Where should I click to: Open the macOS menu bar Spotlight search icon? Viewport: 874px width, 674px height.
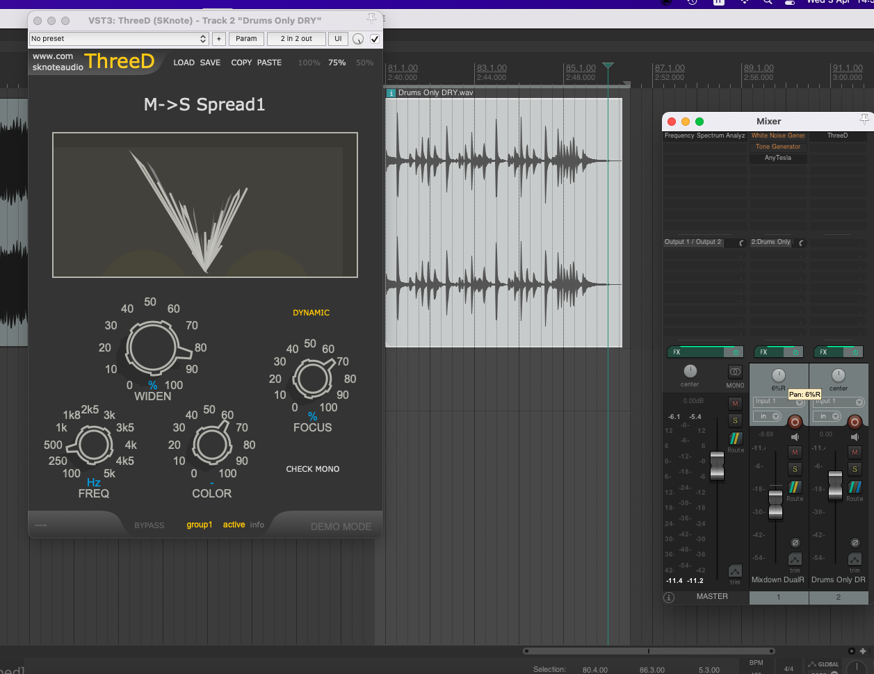point(768,2)
